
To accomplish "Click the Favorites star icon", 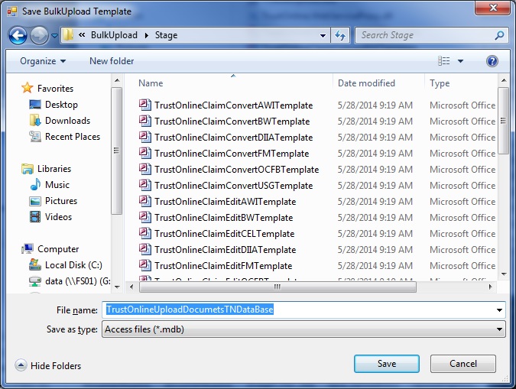I will point(28,89).
